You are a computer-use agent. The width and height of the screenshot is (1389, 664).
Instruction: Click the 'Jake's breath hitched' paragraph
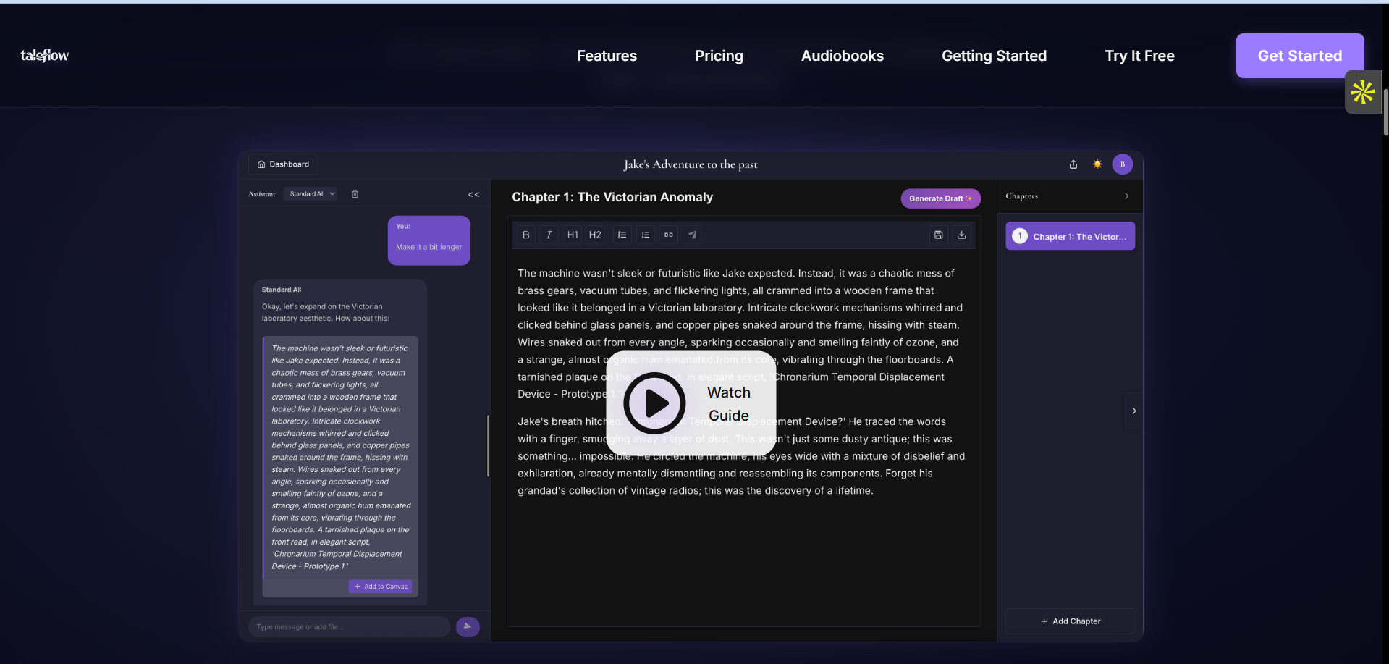(741, 456)
